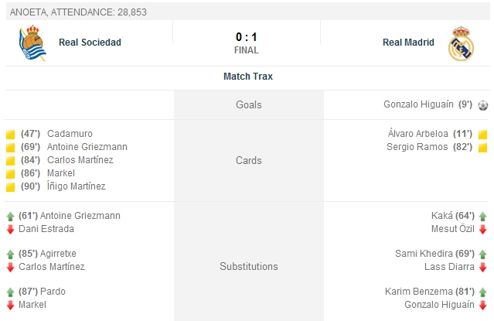The width and height of the screenshot is (494, 321).
Task: Click red sub-out arrow beside Dani Estrada
Action: [x=10, y=229]
